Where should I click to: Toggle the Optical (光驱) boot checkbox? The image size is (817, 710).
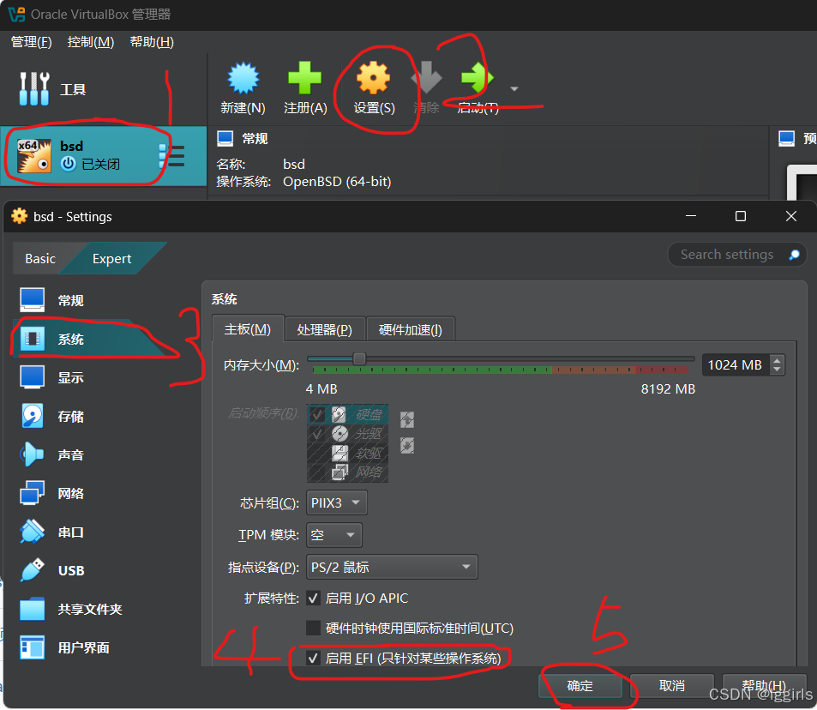point(317,434)
